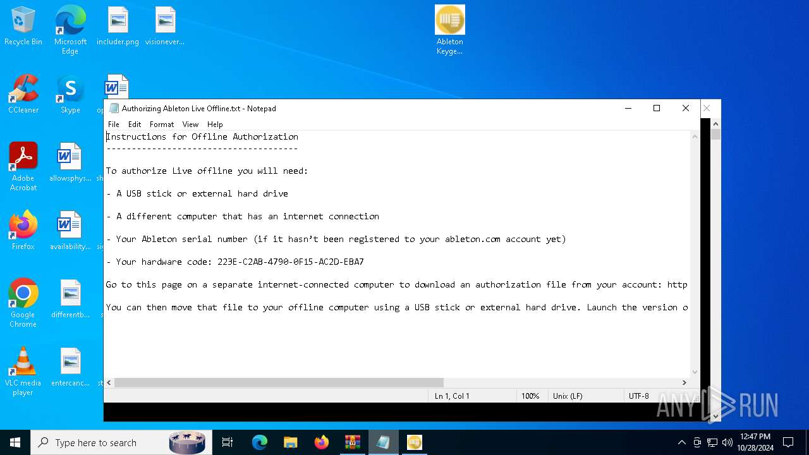Switch to Notepad in the taskbar

click(x=384, y=442)
